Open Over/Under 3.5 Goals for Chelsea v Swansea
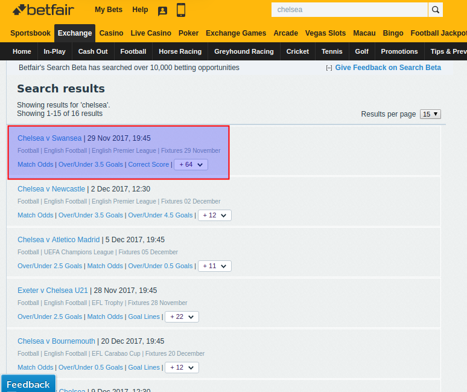Image resolution: width=467 pixels, height=392 pixels. click(x=91, y=164)
